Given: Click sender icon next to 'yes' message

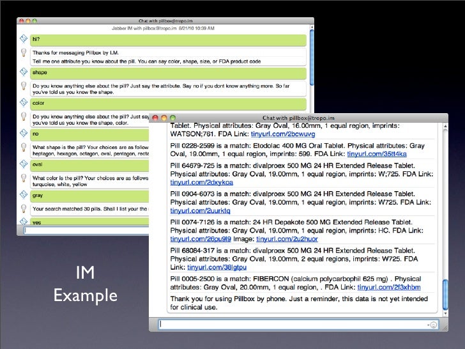Looking at the screenshot, I should pyautogui.click(x=24, y=221).
